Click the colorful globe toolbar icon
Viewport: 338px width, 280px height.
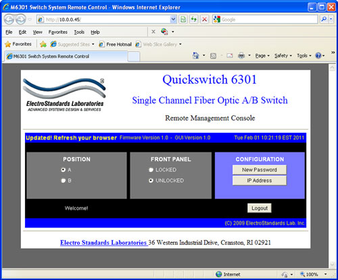[x=164, y=32]
